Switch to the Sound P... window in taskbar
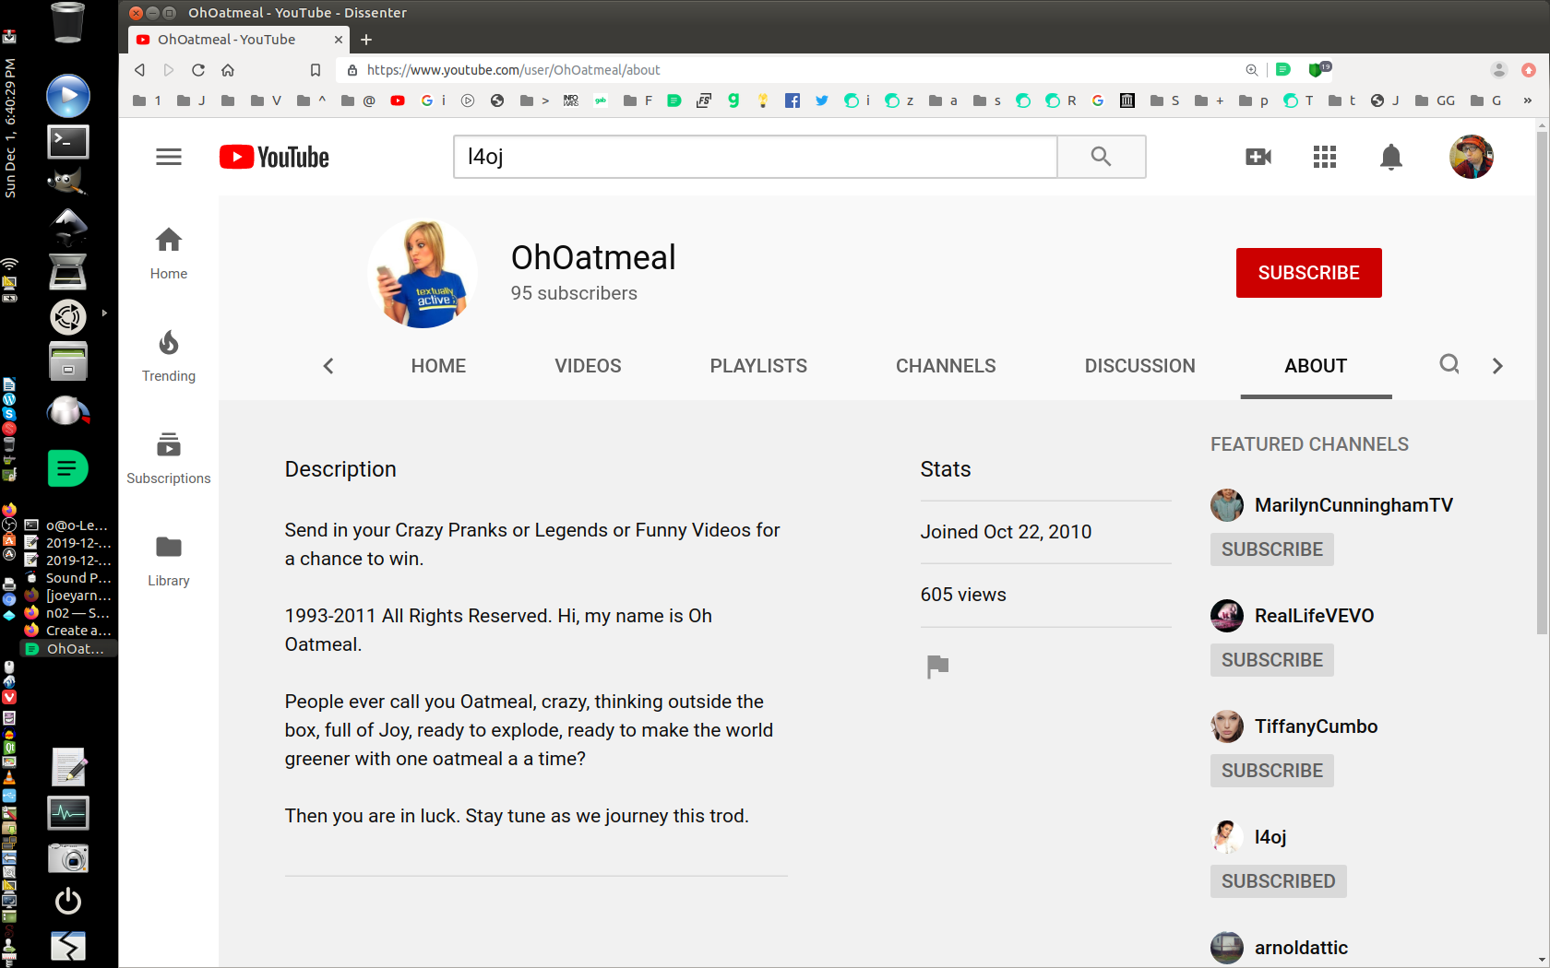 tap(68, 578)
